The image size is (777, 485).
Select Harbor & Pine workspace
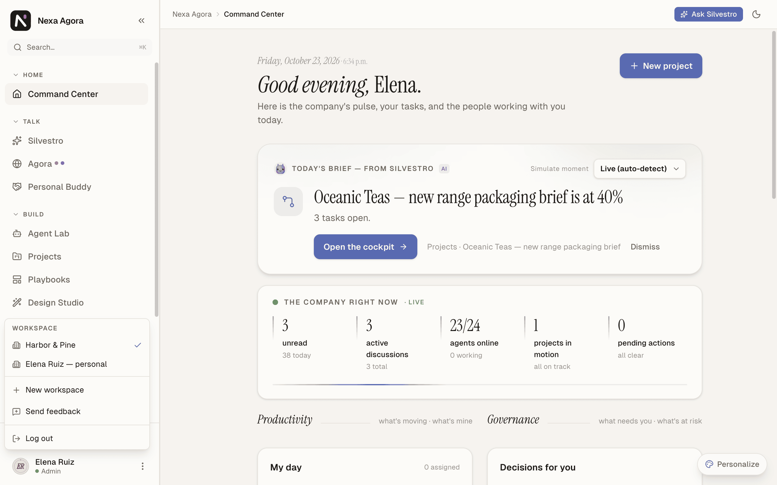[77, 345]
